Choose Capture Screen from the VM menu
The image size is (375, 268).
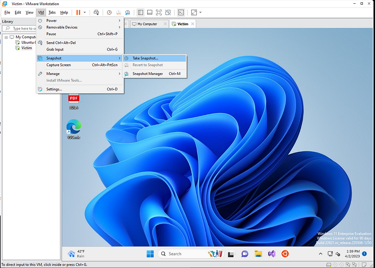pos(80,65)
